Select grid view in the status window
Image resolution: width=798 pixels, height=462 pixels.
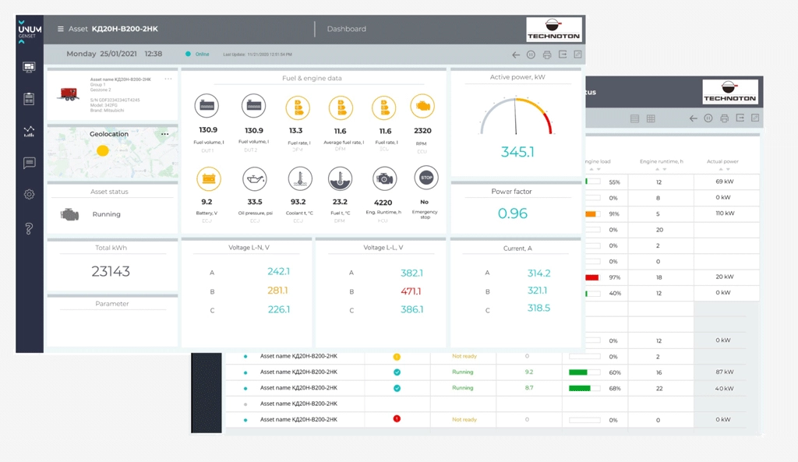(651, 118)
